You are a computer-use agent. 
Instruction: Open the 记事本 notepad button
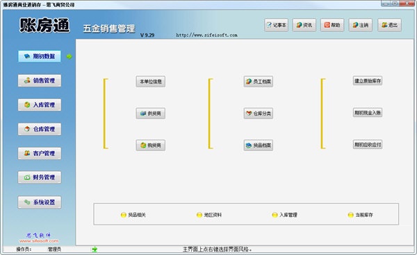277,25
